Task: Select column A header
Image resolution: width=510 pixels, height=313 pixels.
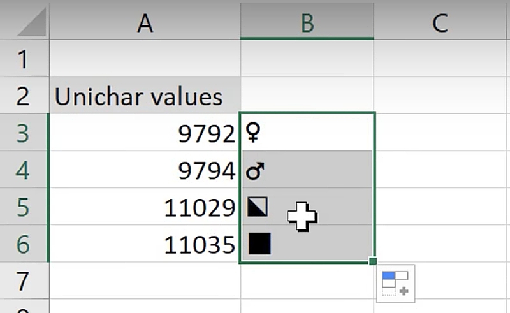Action: point(145,23)
